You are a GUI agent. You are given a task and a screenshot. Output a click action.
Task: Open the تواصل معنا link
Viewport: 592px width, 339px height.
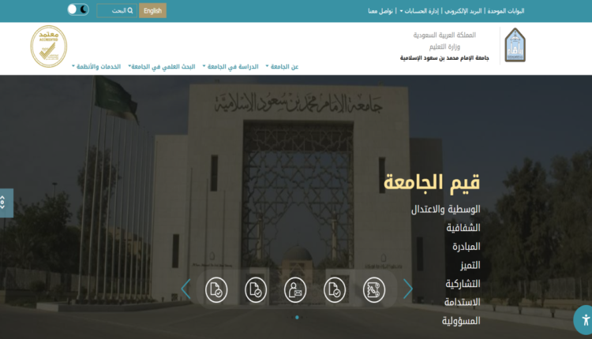tap(380, 11)
